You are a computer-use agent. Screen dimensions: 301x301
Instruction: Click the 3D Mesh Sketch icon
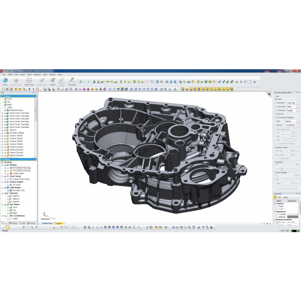point(62,80)
